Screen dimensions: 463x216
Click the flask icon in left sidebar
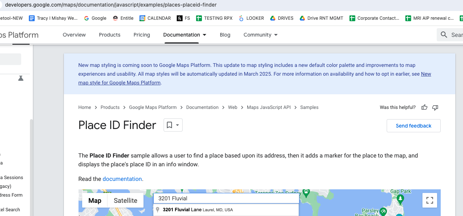(x=21, y=78)
